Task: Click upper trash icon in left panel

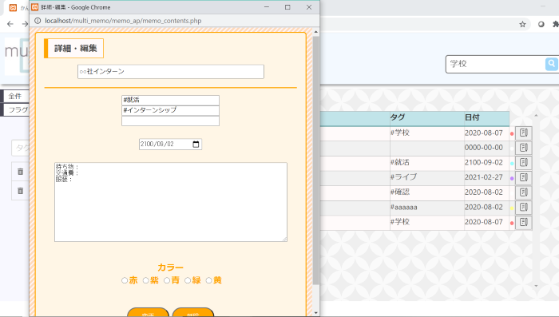Action: pos(20,172)
